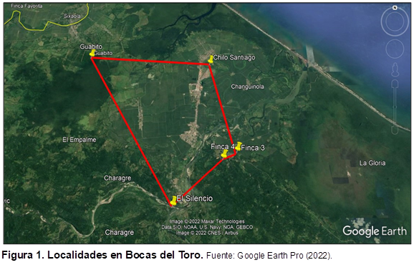
Task: Select the Finca 4 pushpin marker
Action: [224, 154]
